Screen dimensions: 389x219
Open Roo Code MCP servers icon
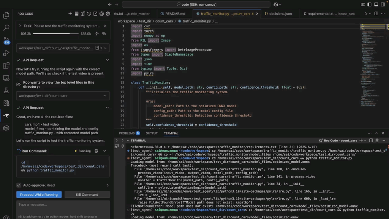76,14
